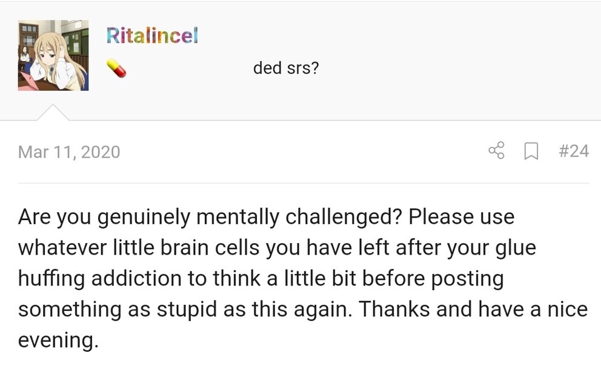The width and height of the screenshot is (601, 367).
Task: Open the share post icon
Action: pyautogui.click(x=497, y=151)
